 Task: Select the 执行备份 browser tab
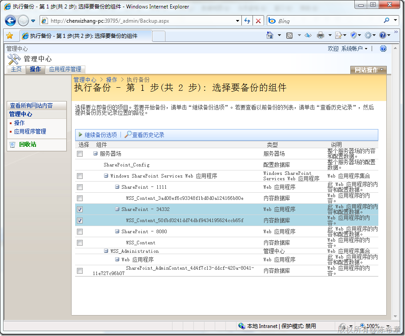[85, 36]
